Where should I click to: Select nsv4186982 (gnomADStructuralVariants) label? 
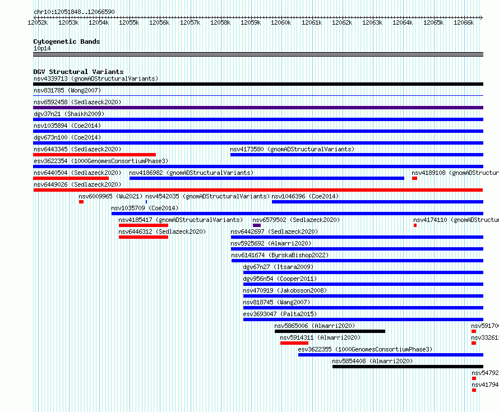tap(191, 173)
